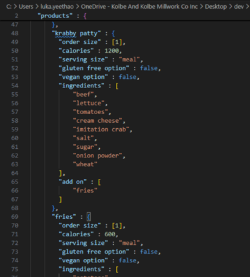Image resolution: width=250 pixels, height=277 pixels.
Task: Click the "imitation crab" string
Action: coord(101,129)
